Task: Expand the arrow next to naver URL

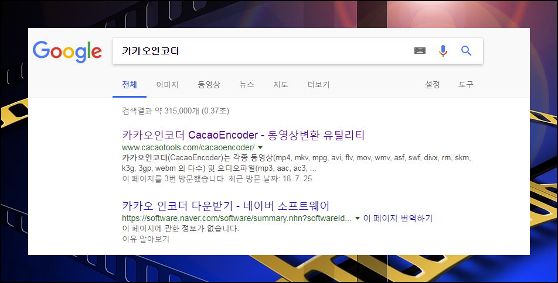Action: [358, 218]
